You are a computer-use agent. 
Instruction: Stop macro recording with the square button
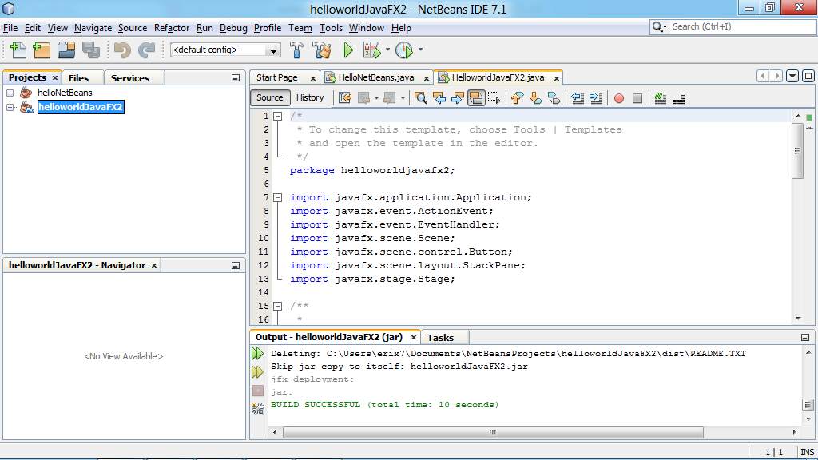point(637,98)
